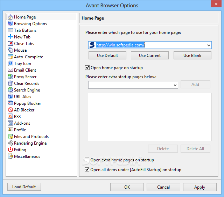
Task: Click Use Current button
Action: 150,55
